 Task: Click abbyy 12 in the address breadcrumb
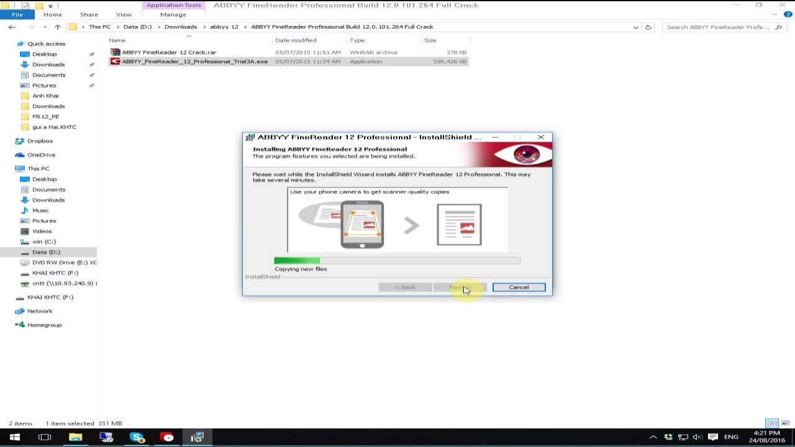224,27
